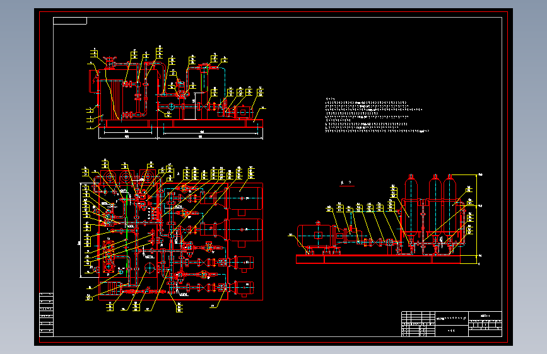Click the horizontal dimension line under the front view
Viewport: 547px width, 354px height.
click(180, 138)
